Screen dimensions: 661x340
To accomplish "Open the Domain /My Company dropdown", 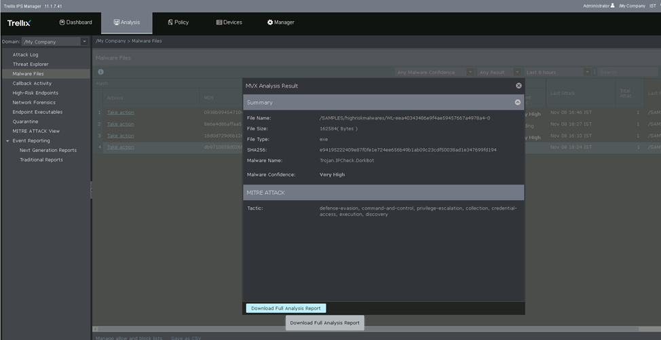I will pos(55,41).
